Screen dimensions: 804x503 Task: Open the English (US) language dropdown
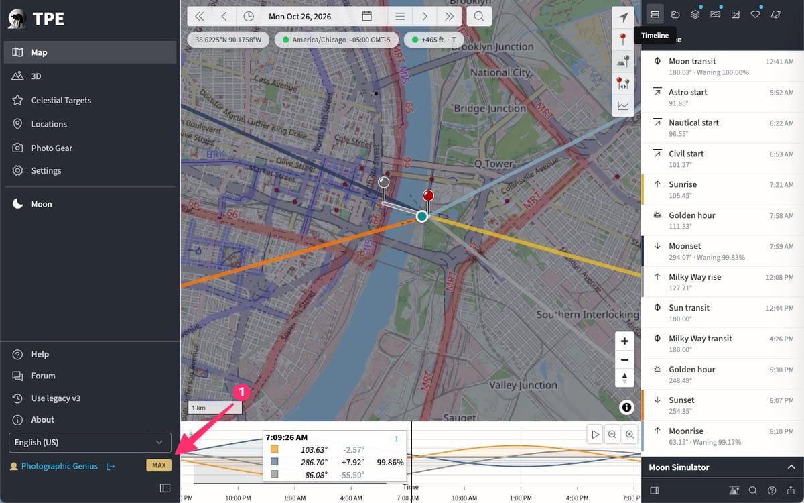[90, 443]
